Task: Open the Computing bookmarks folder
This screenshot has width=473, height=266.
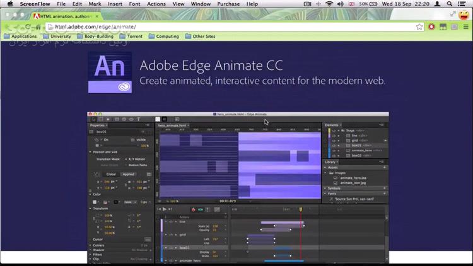Action: [163, 36]
